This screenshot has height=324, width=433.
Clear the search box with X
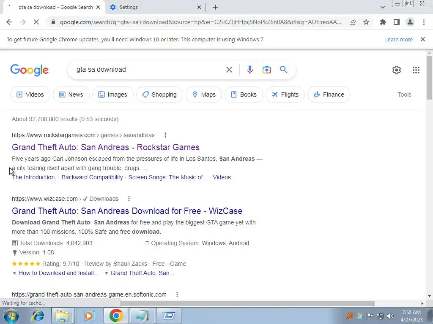click(229, 70)
